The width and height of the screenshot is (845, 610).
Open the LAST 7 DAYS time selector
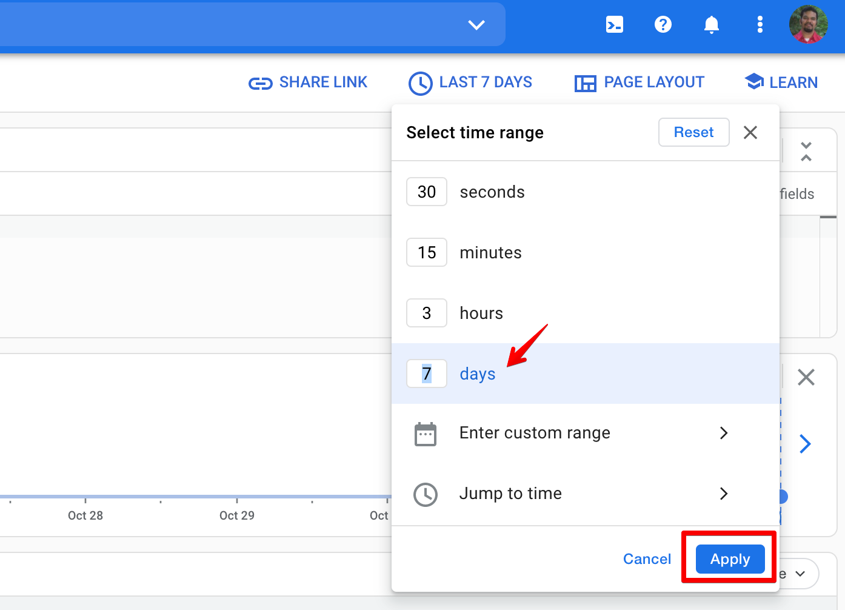(x=470, y=82)
